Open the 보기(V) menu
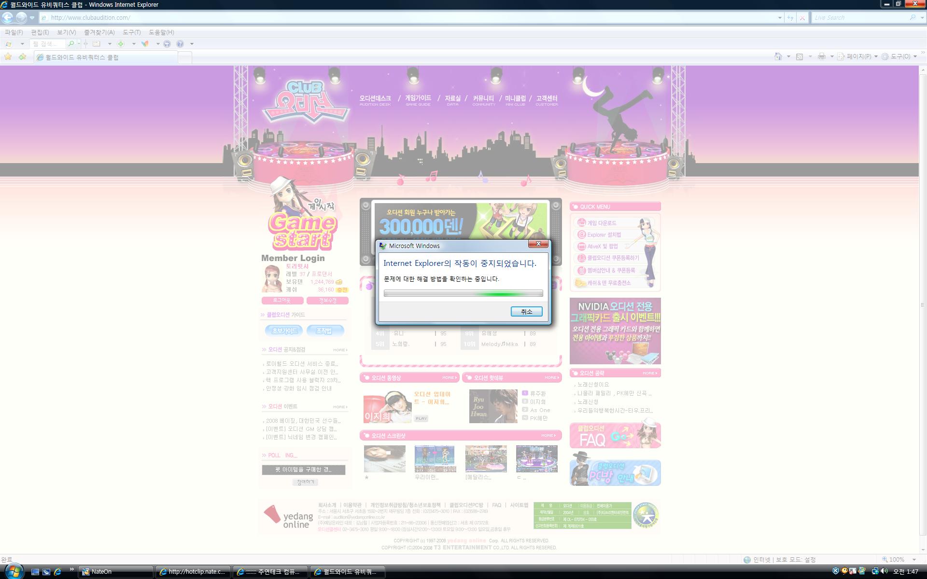The height and width of the screenshot is (579, 927). click(66, 32)
